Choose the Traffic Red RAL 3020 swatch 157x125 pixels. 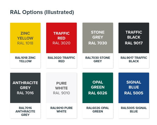point(61,38)
